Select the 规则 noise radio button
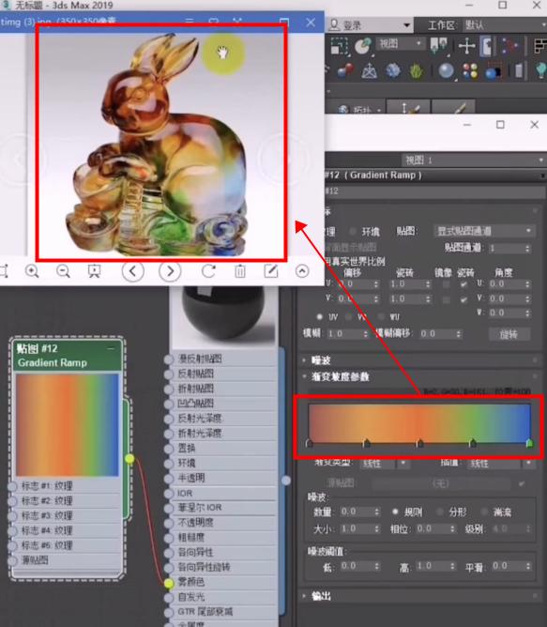The height and width of the screenshot is (627, 547). (x=395, y=512)
